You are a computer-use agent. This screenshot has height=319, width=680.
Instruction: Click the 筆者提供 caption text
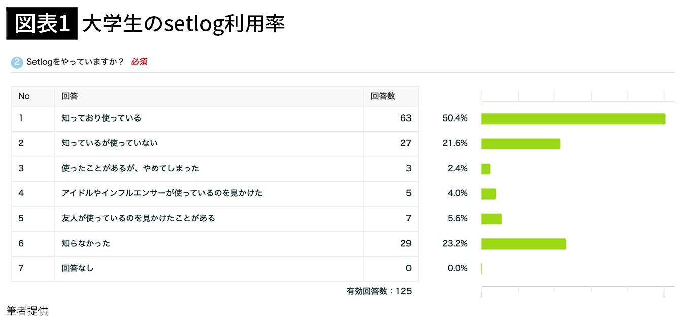click(x=27, y=311)
